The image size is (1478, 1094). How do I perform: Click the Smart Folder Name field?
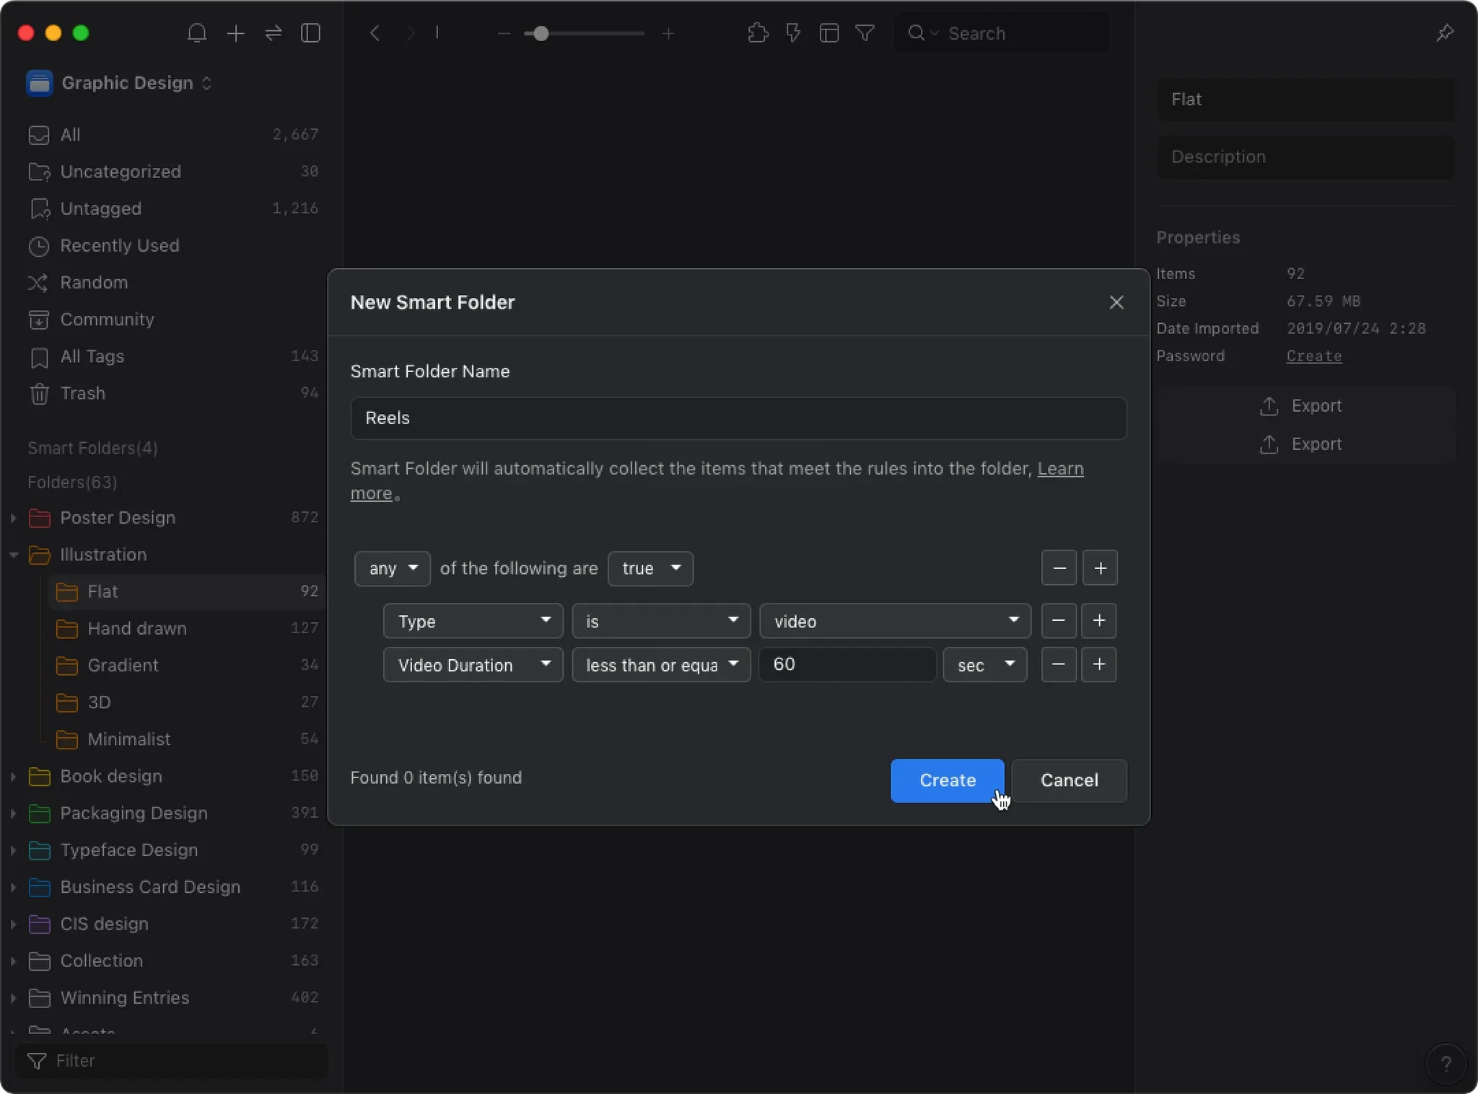click(x=738, y=418)
